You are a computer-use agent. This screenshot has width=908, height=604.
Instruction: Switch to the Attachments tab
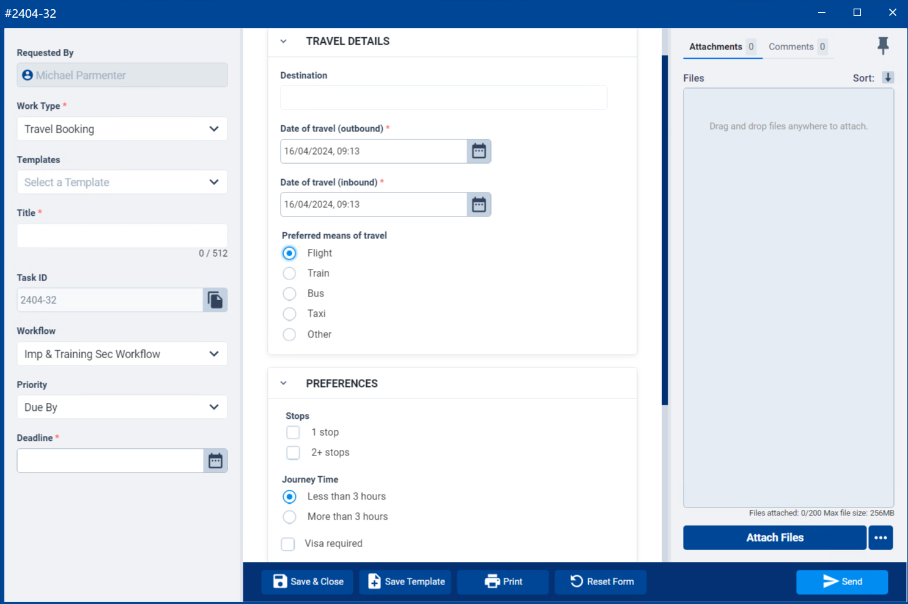point(715,46)
